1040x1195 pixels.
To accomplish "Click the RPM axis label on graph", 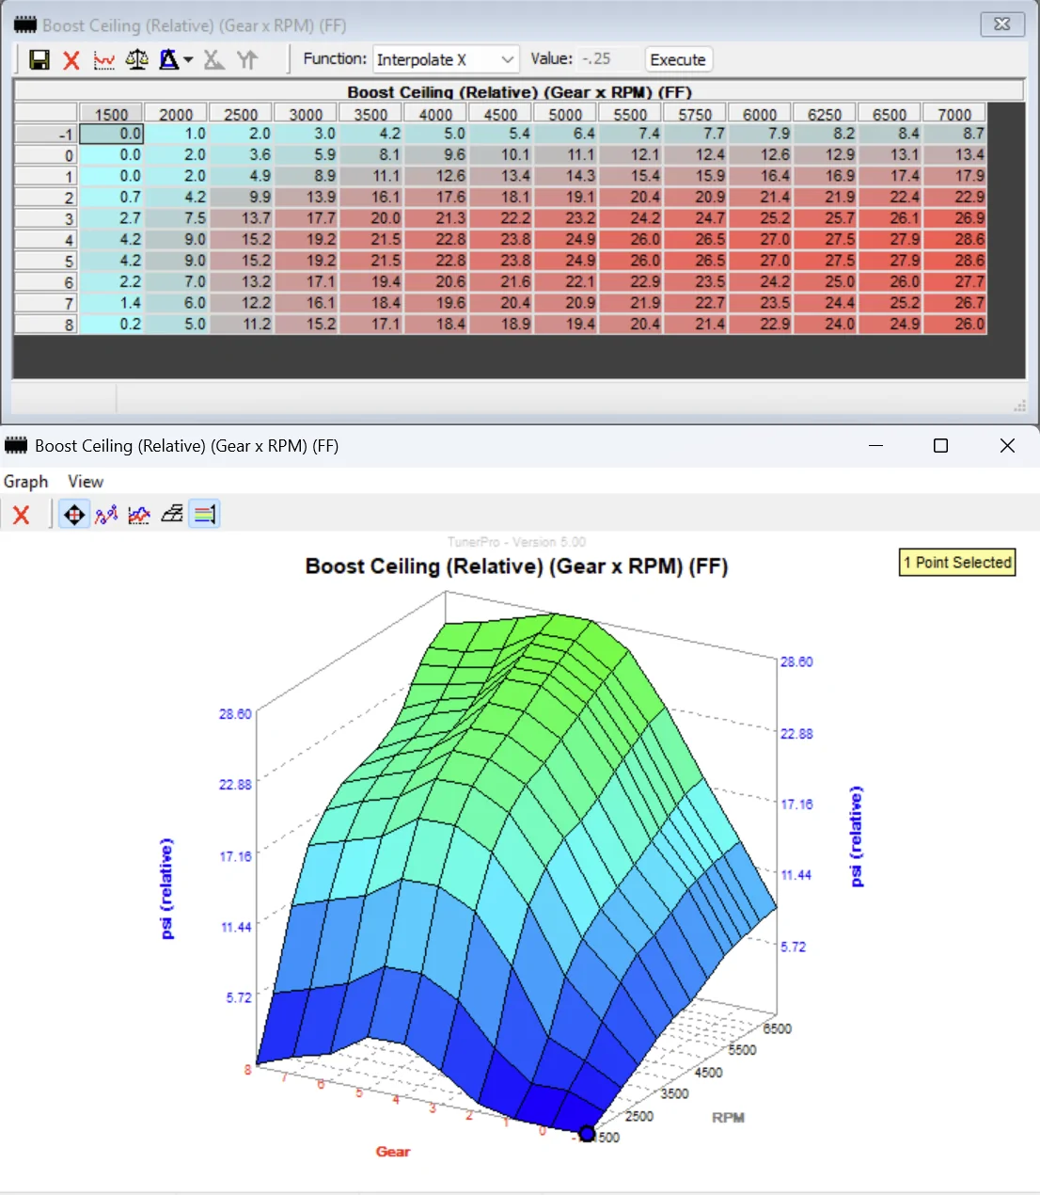I will click(x=729, y=1118).
